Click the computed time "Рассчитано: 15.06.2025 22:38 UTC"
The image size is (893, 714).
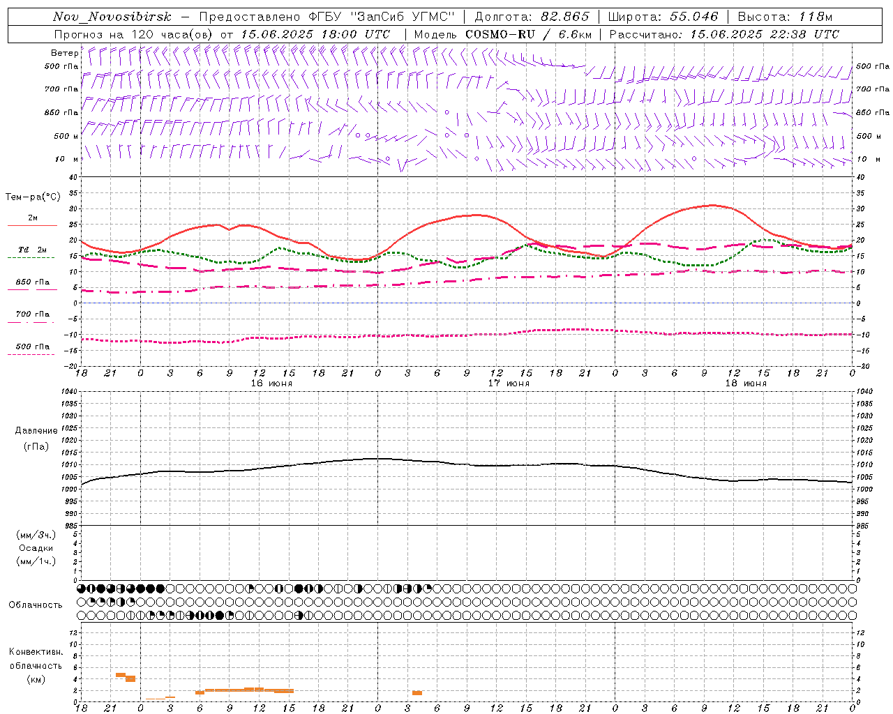point(724,34)
